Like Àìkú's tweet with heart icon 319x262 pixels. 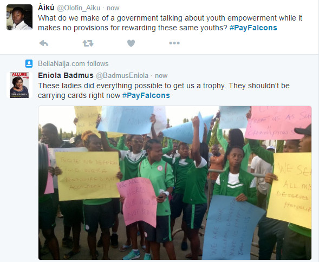point(131,43)
